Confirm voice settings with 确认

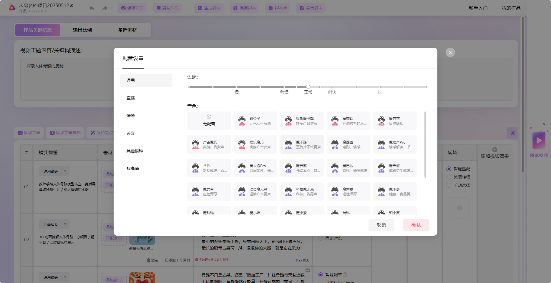click(416, 225)
